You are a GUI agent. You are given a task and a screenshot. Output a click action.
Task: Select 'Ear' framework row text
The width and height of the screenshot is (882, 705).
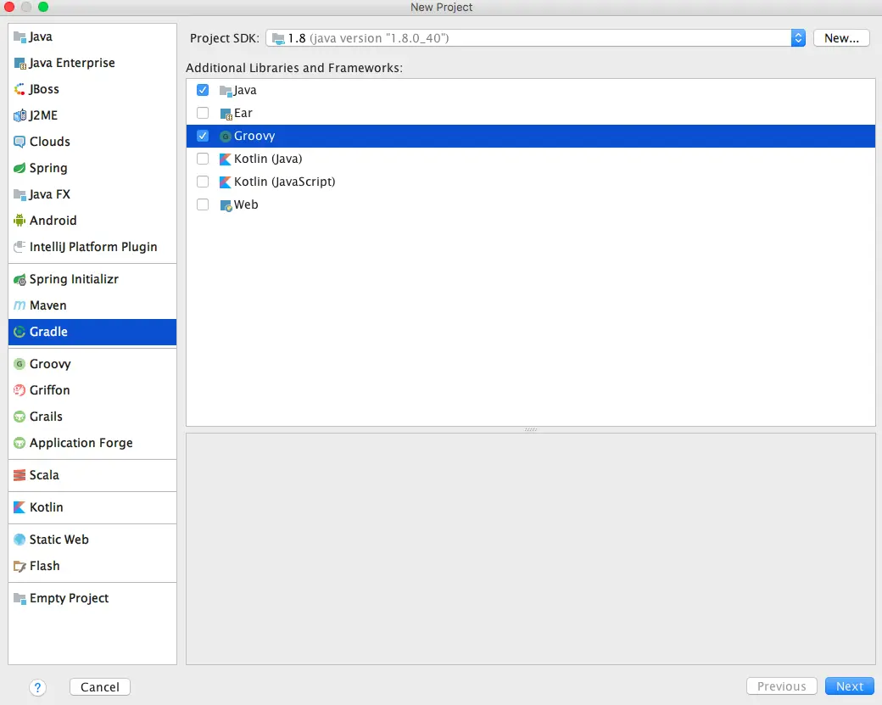click(243, 113)
